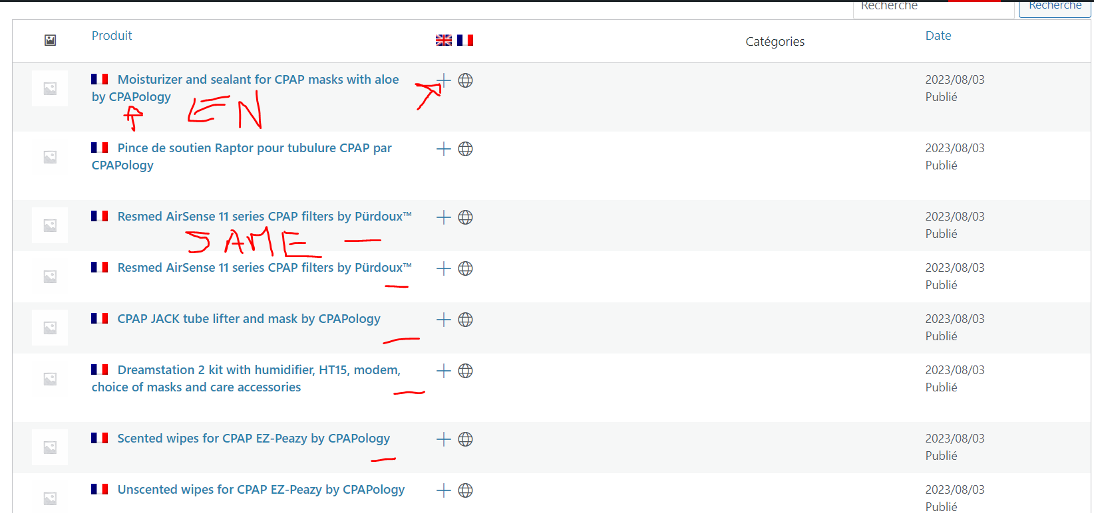Viewport: 1094px width, 513px height.
Task: Click globe icon in Scented wipes row
Action: click(466, 439)
